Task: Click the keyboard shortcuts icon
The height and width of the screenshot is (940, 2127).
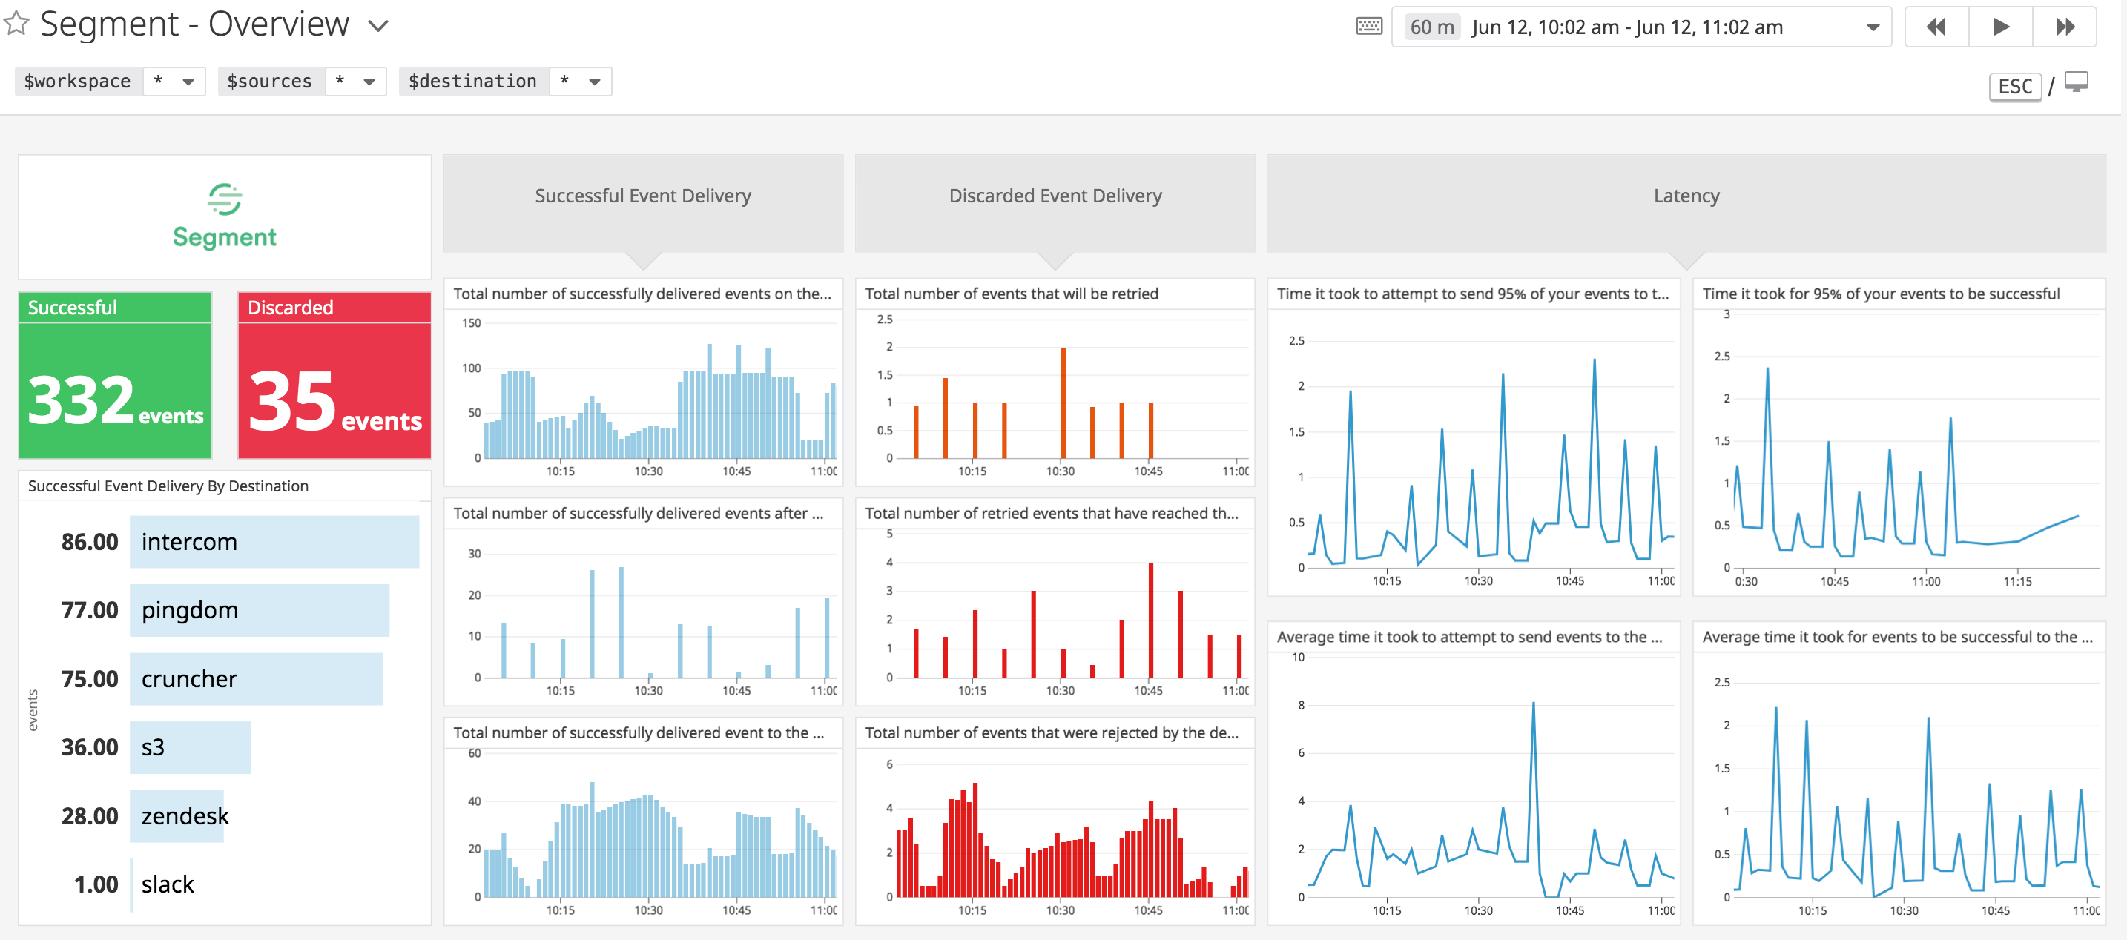Action: click(1368, 26)
